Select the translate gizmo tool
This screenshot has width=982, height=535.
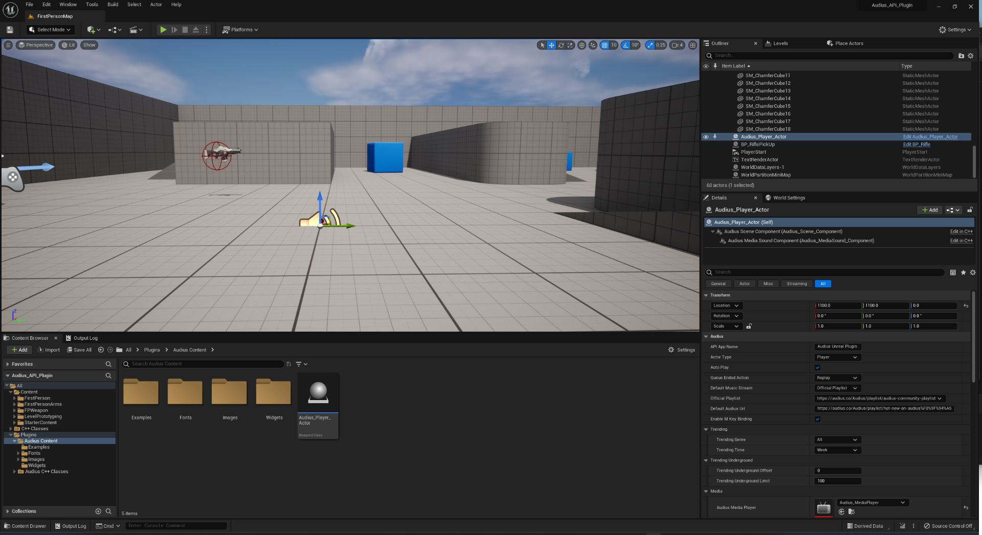pos(551,45)
